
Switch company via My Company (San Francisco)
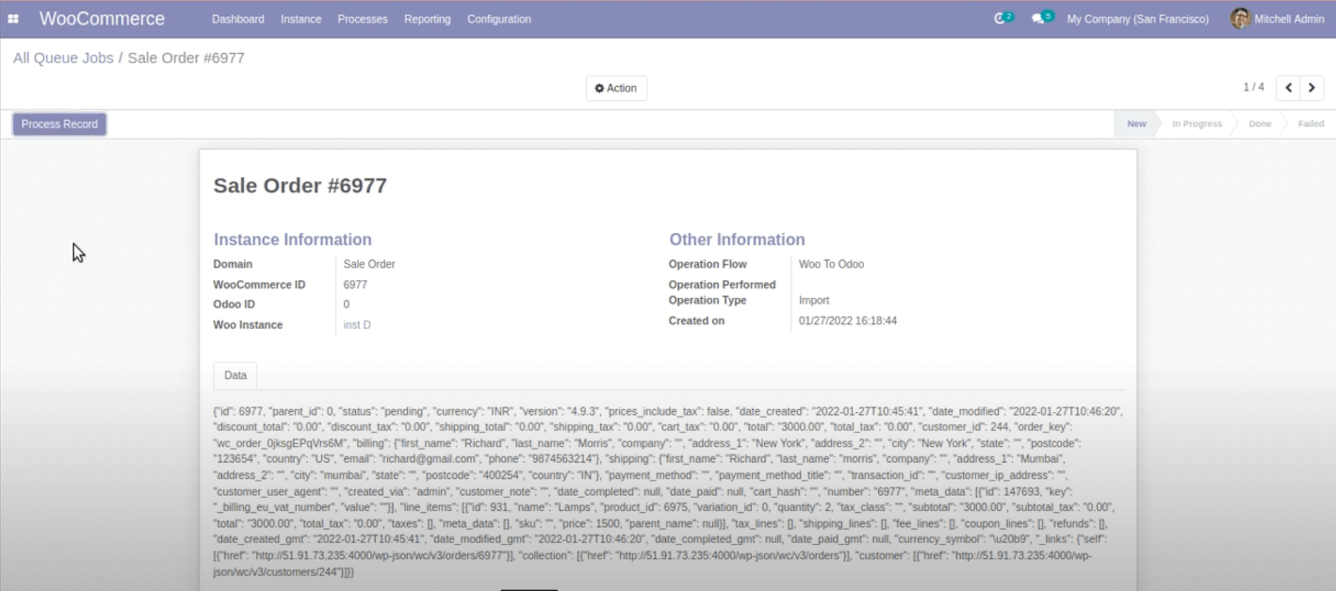tap(1137, 19)
